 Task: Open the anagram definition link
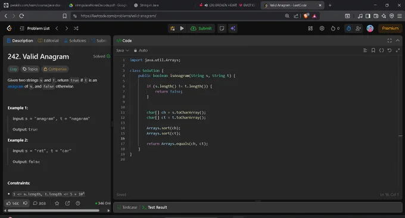pos(15,86)
